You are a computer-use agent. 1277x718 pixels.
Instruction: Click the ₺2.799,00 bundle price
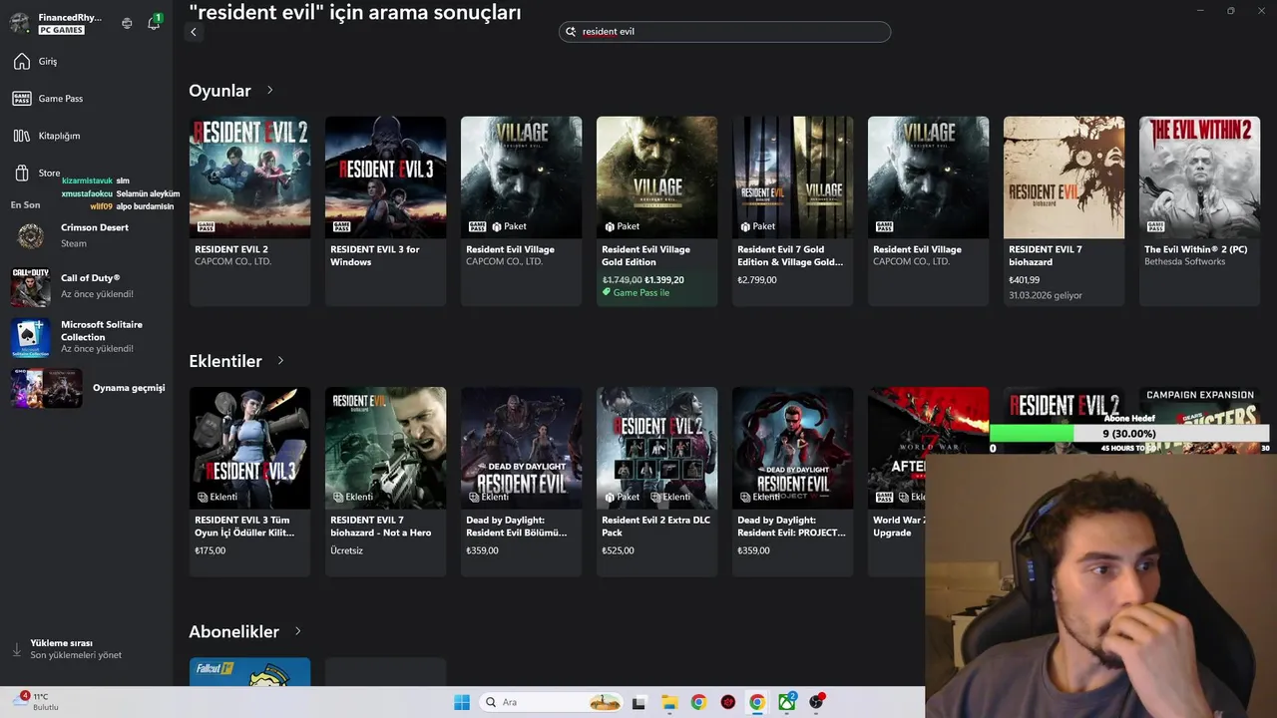[756, 280]
